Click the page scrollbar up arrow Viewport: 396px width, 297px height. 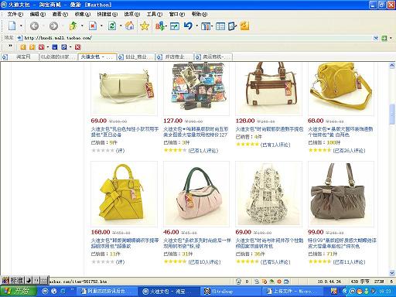(392, 66)
